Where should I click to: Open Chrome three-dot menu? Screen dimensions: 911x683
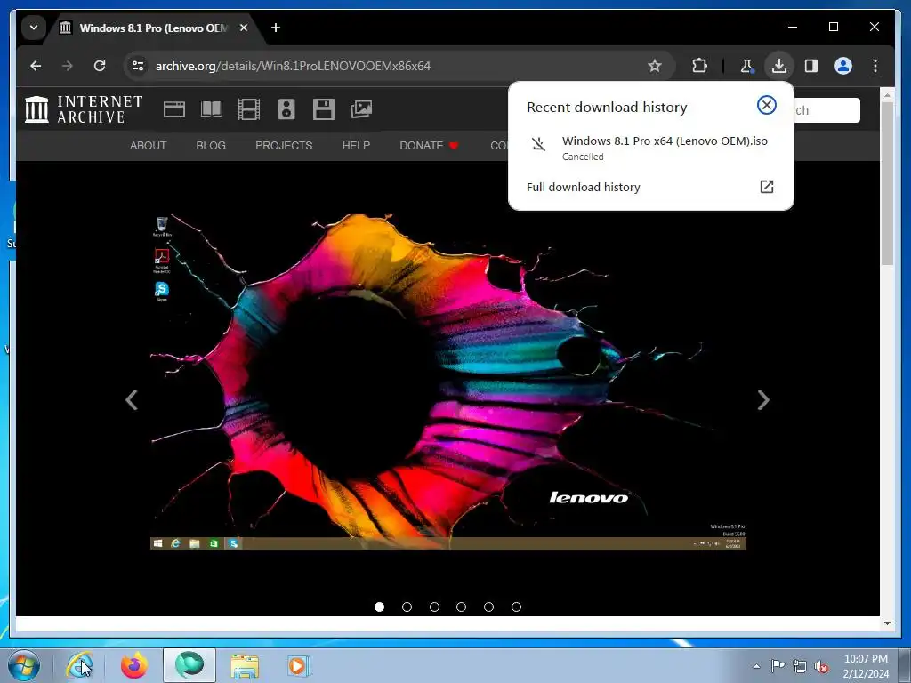point(875,66)
